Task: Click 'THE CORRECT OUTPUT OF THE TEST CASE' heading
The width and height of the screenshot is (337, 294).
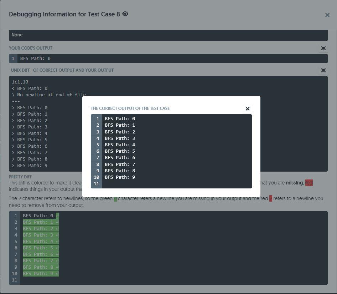Action: [130, 108]
